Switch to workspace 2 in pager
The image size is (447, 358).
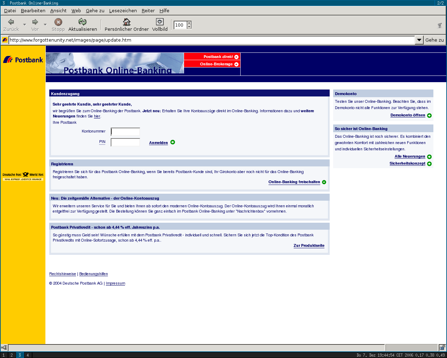click(12, 355)
